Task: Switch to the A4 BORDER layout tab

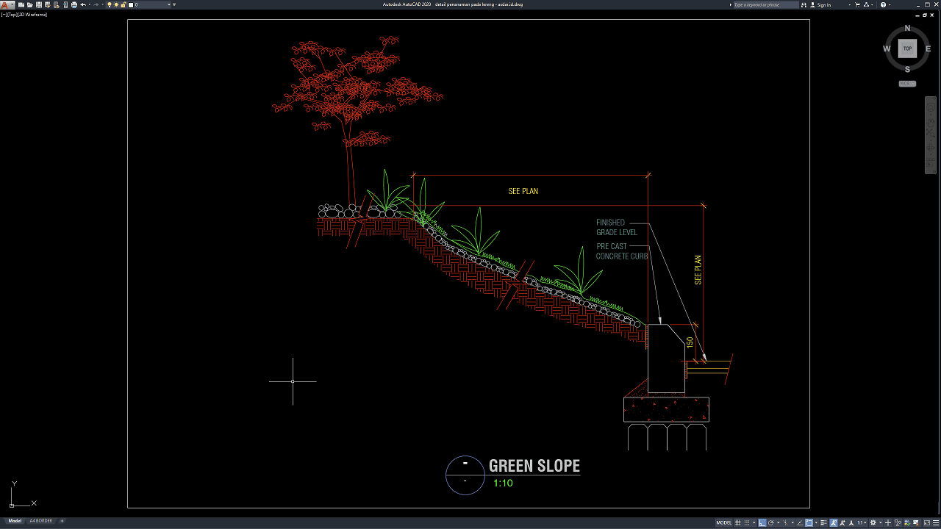Action: pyautogui.click(x=40, y=521)
